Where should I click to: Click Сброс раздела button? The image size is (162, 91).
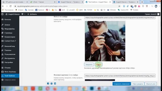[138, 84]
